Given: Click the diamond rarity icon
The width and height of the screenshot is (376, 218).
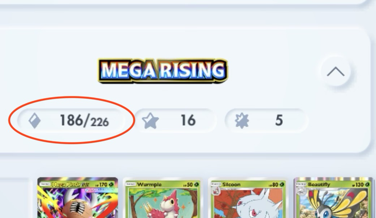Looking at the screenshot, I should pyautogui.click(x=35, y=120).
